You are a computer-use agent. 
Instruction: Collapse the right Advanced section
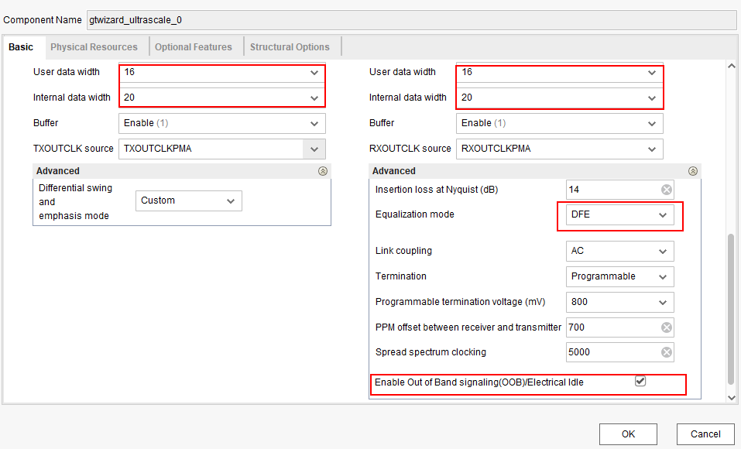coord(692,170)
